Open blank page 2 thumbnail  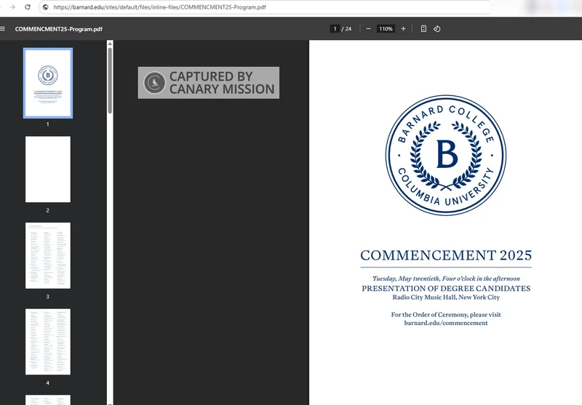click(48, 169)
